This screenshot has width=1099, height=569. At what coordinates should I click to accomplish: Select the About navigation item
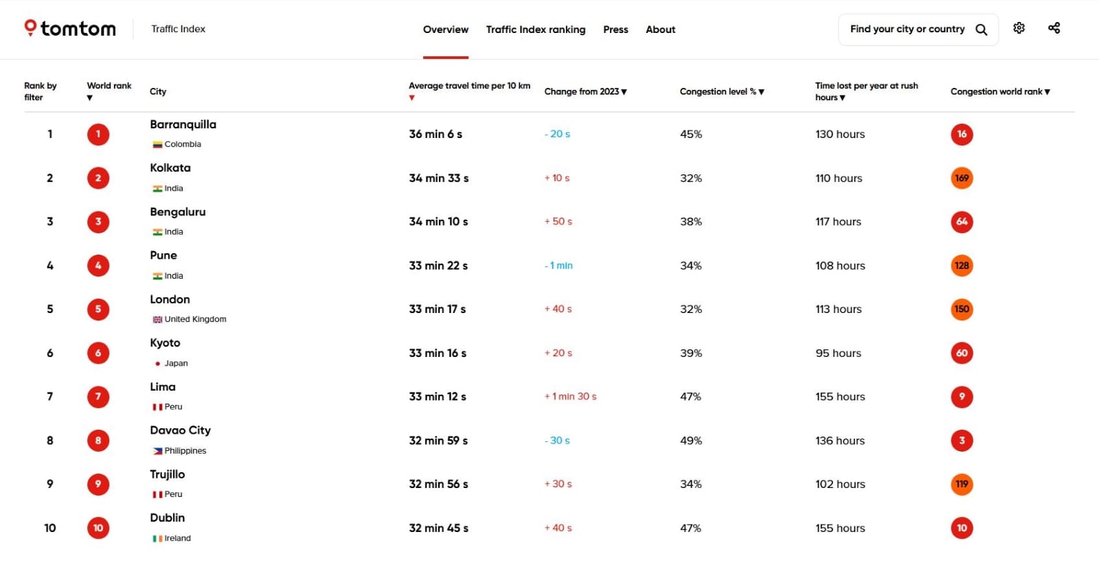(x=660, y=30)
